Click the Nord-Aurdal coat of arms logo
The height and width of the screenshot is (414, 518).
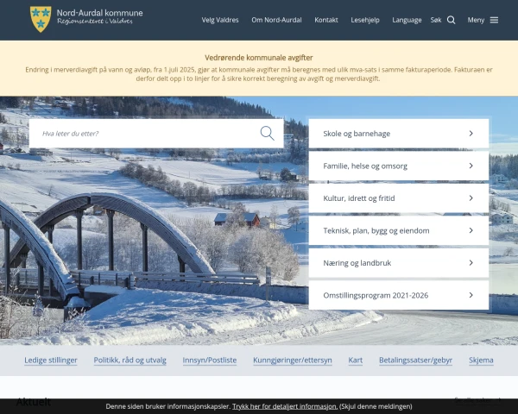[x=41, y=19]
